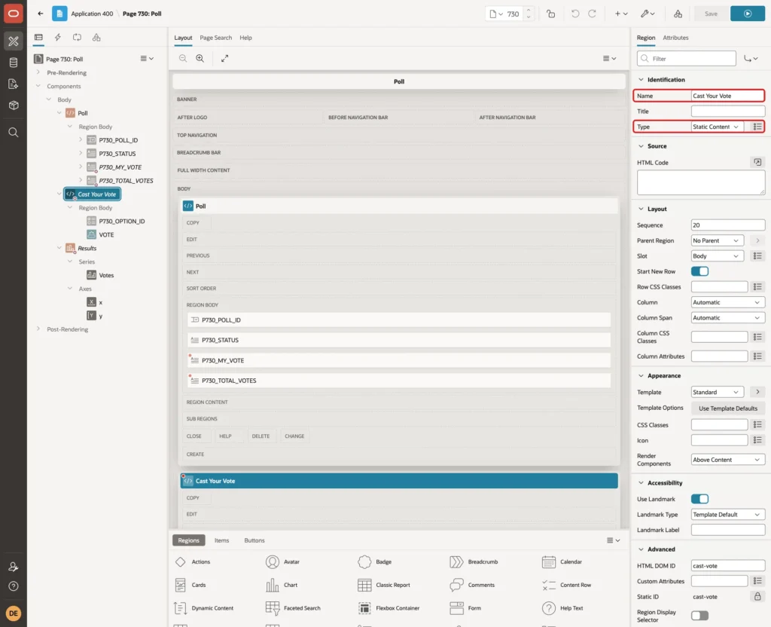Open Shared Components tab in left pane
The image size is (771, 627).
(x=96, y=38)
